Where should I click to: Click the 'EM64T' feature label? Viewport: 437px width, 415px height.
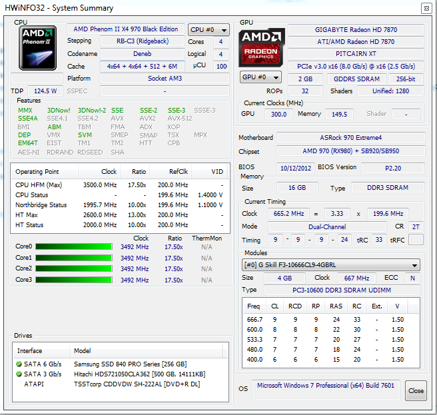(x=27, y=143)
